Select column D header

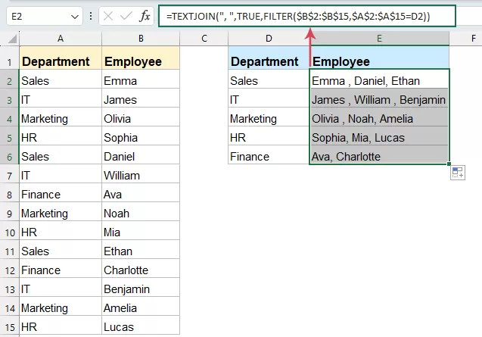coord(269,39)
